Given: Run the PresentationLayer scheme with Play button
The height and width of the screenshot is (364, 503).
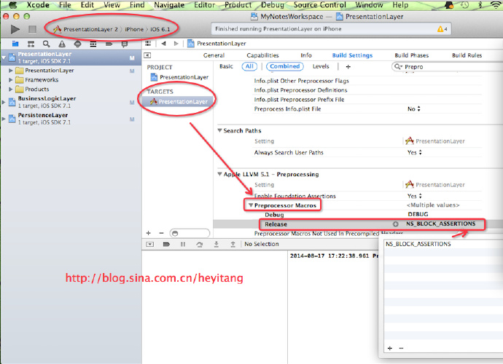Looking at the screenshot, I should 15,29.
